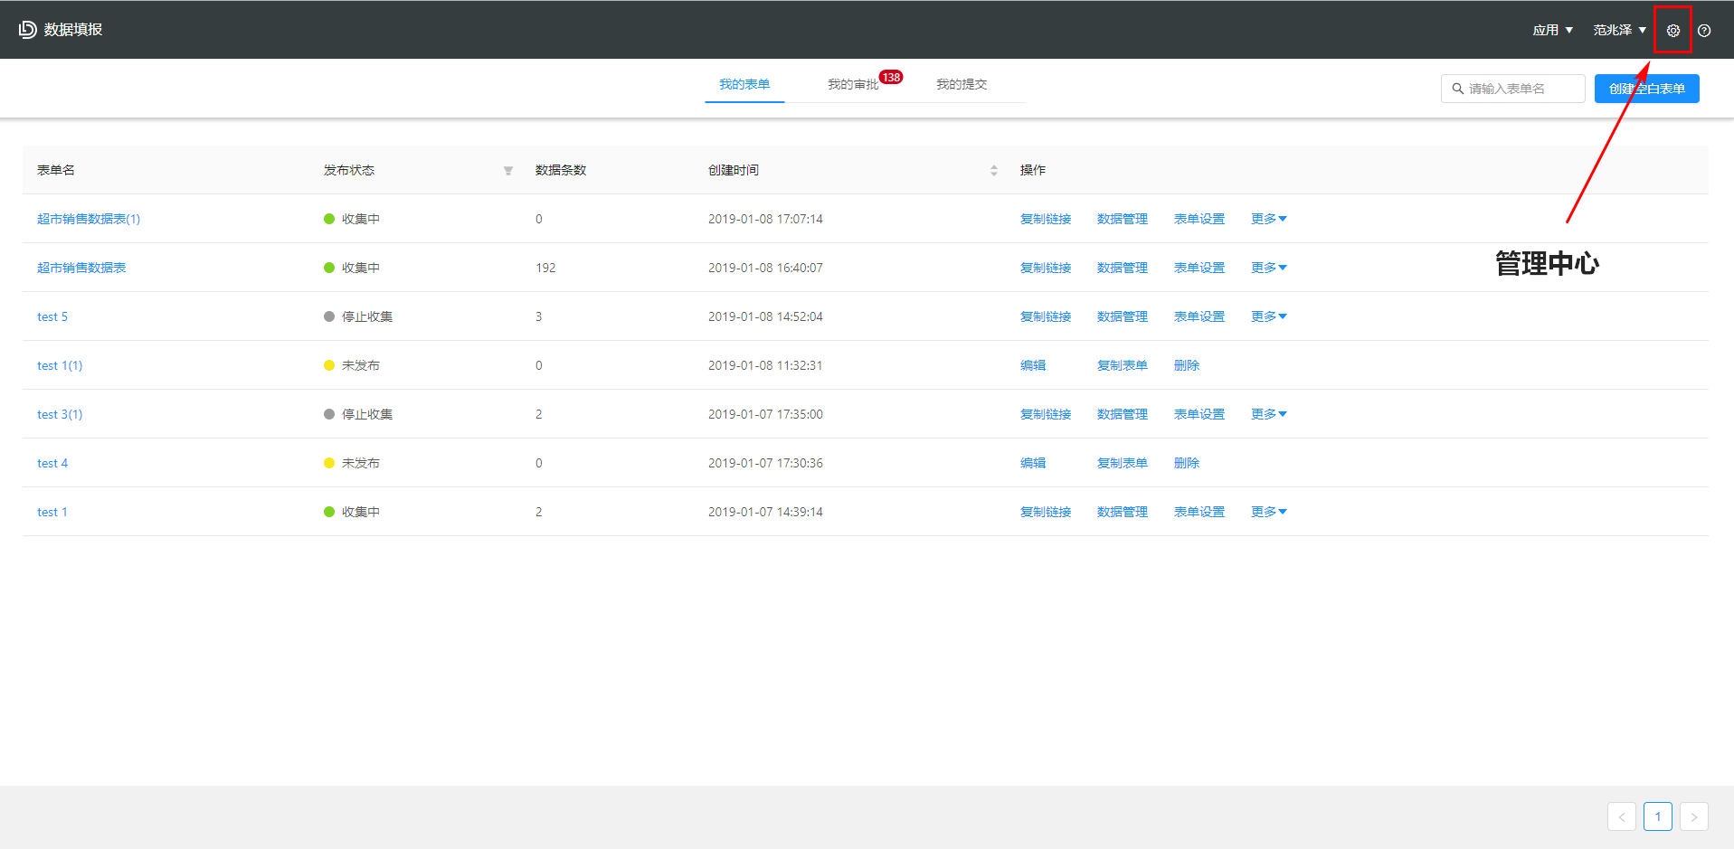Click 复制链接 for 超市销售数据表(1)
1734x849 pixels.
[1046, 219]
